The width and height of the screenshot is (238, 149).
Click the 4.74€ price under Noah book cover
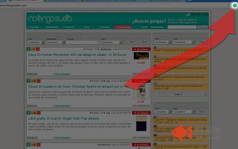pos(141,102)
